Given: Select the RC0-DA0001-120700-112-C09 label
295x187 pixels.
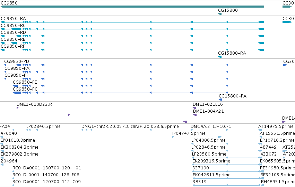Looking at the screenshot, I should (46, 182).
